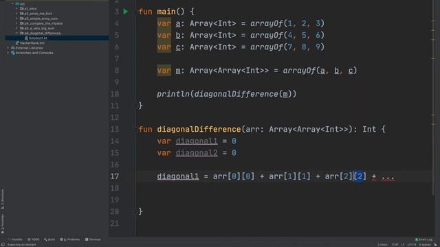Viewport: 440px width, 247px height.
Task: Expand the p2_solve_me_first package
Action: [16, 14]
